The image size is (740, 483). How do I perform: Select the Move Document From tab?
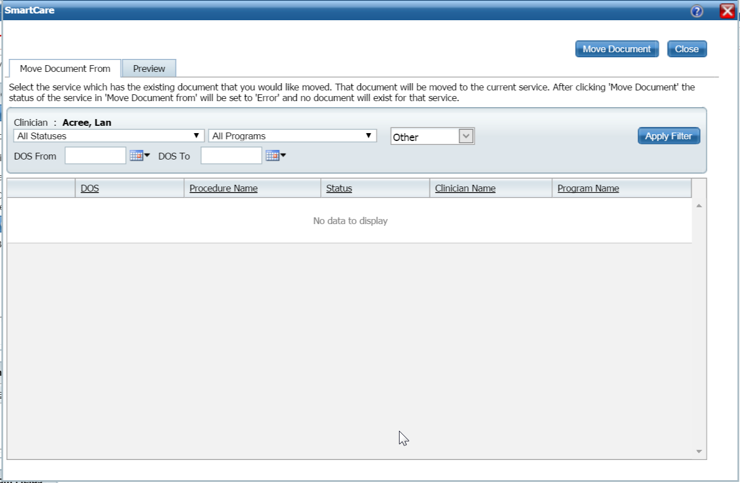coord(65,69)
